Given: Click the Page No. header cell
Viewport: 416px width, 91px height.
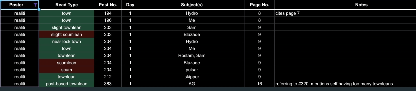Looking at the screenshot, I should (259, 5).
